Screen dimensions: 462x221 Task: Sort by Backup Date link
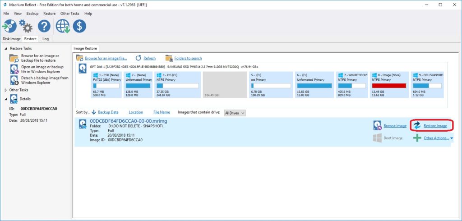tap(108, 112)
